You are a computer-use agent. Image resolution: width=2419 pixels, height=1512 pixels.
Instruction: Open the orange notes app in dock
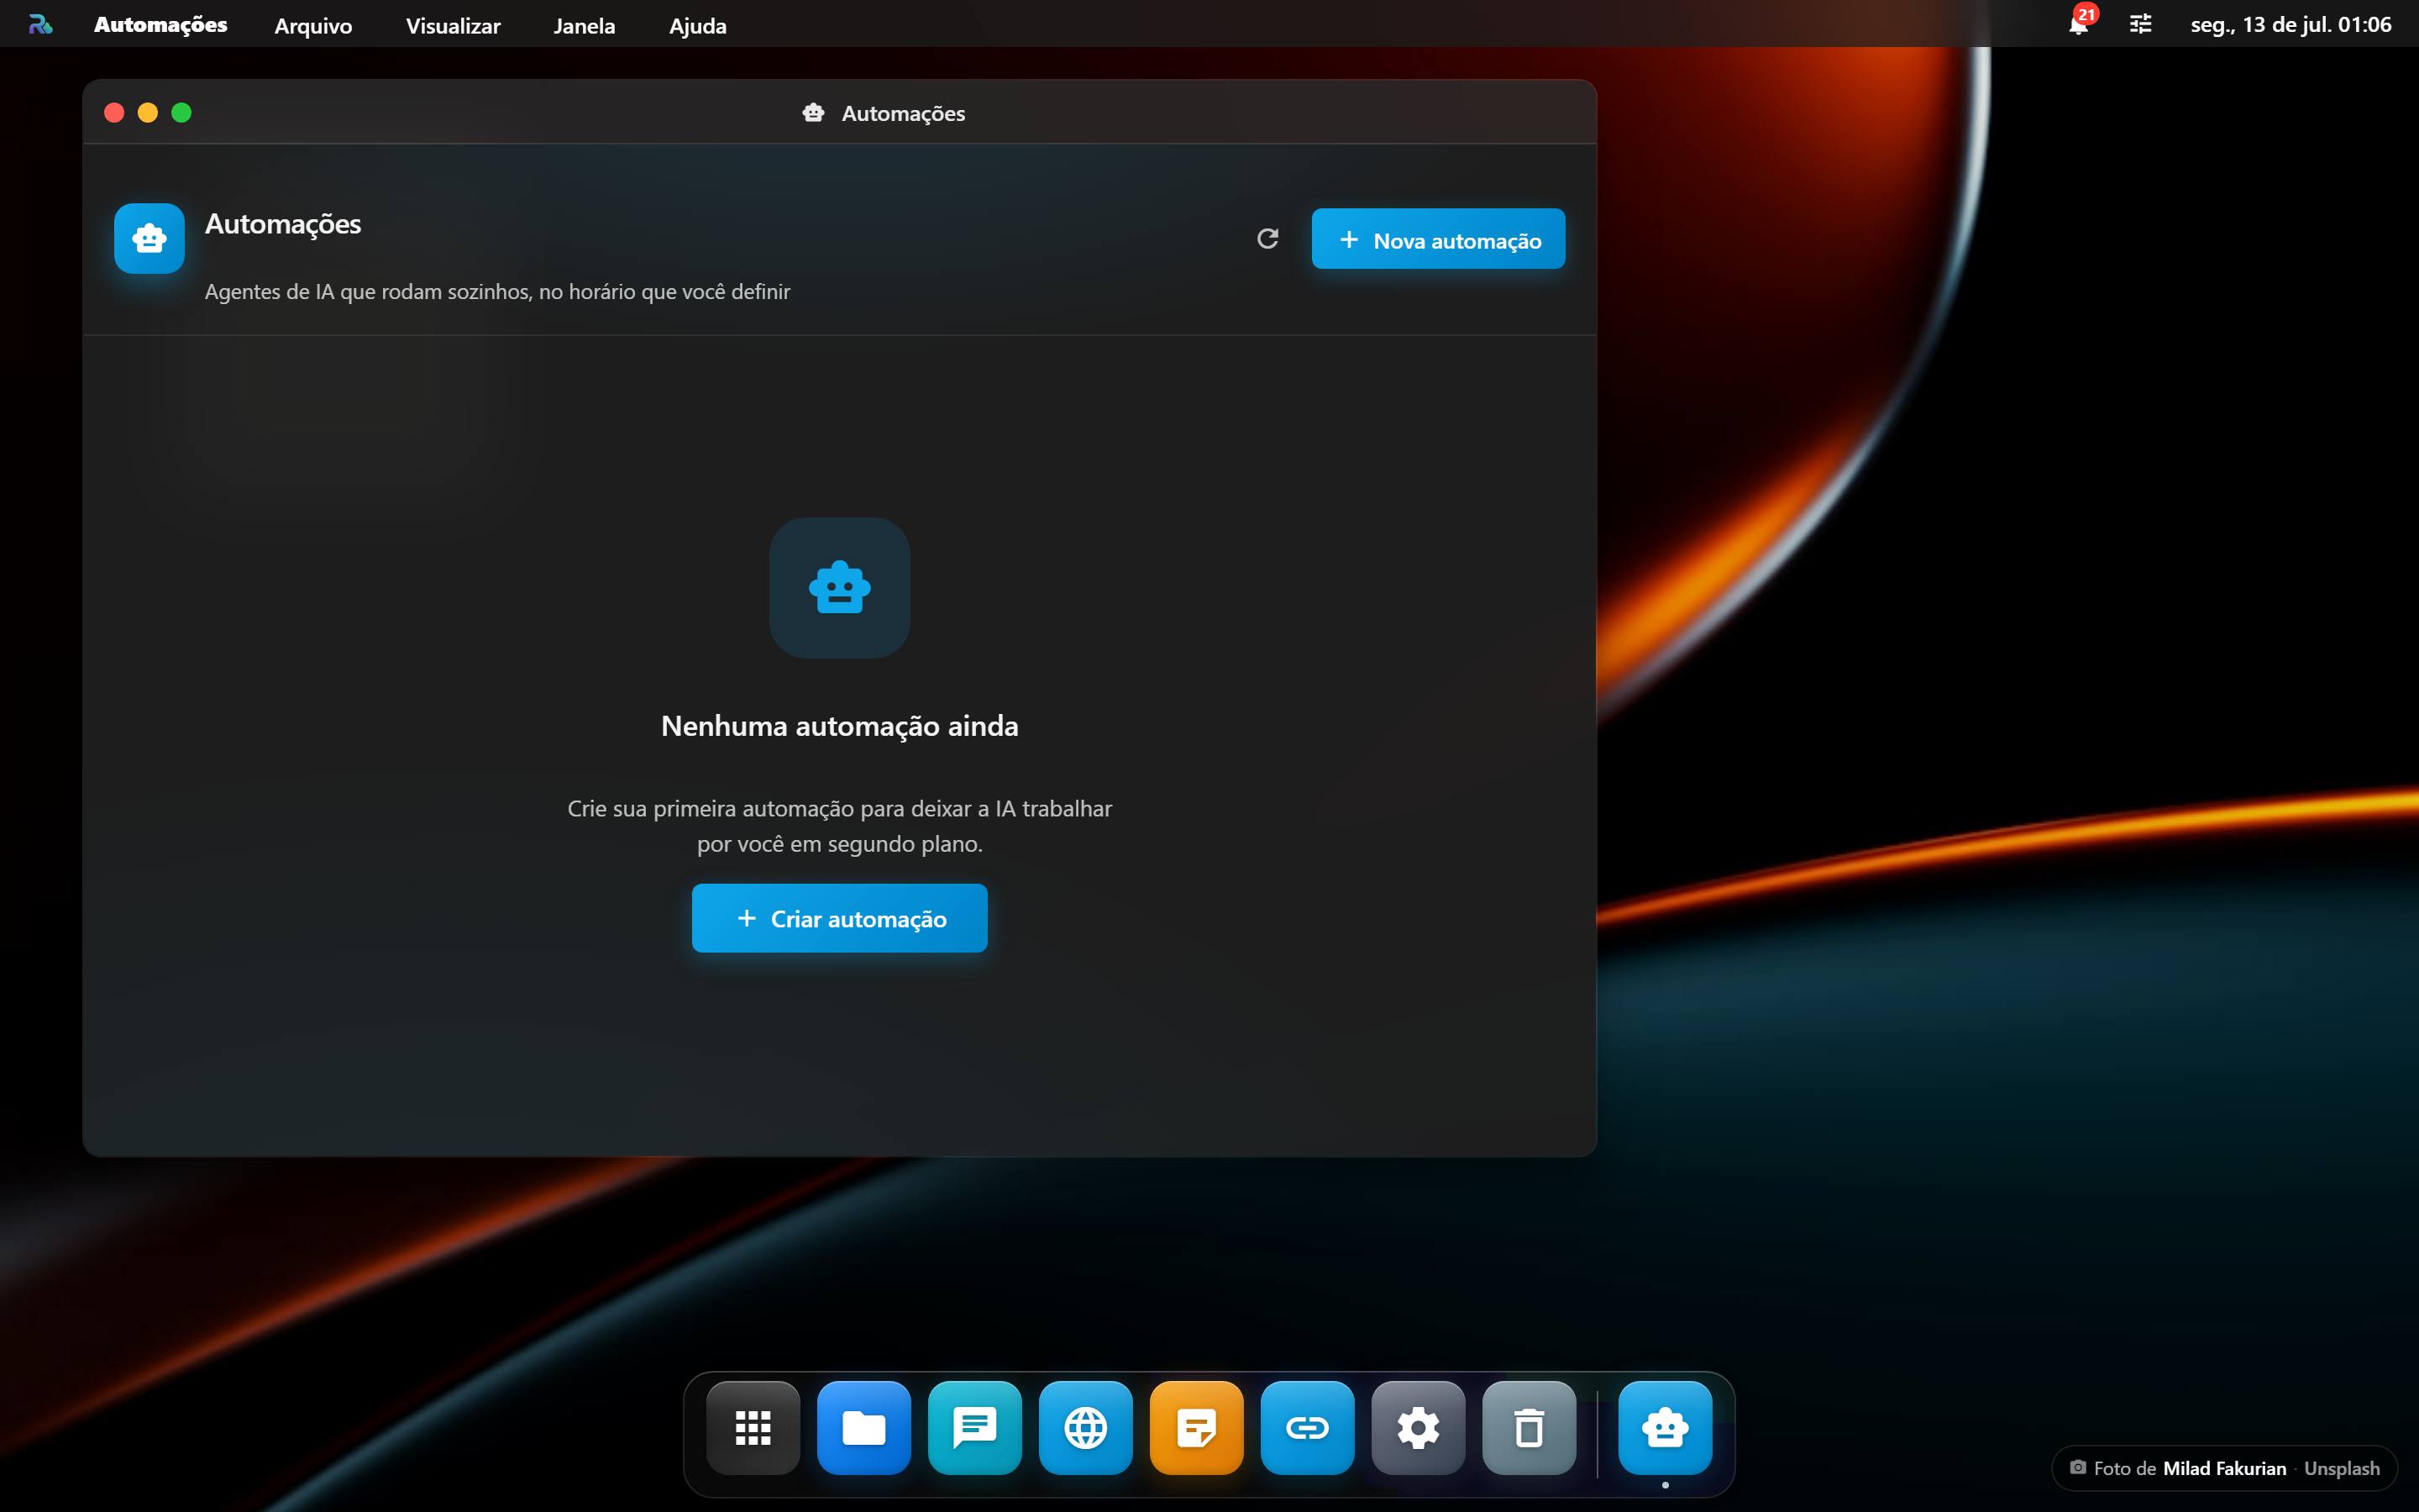pos(1197,1427)
